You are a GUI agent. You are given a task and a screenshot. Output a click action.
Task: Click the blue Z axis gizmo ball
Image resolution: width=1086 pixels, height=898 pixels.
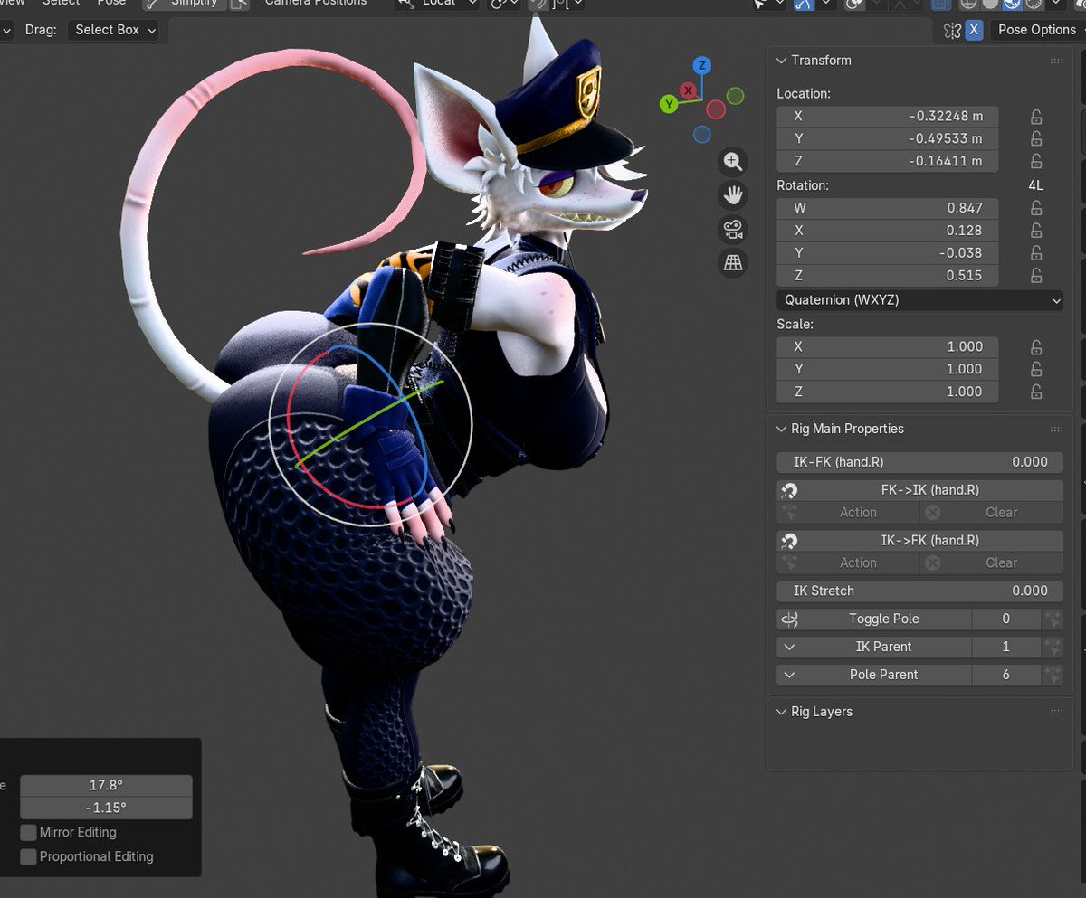(x=702, y=65)
